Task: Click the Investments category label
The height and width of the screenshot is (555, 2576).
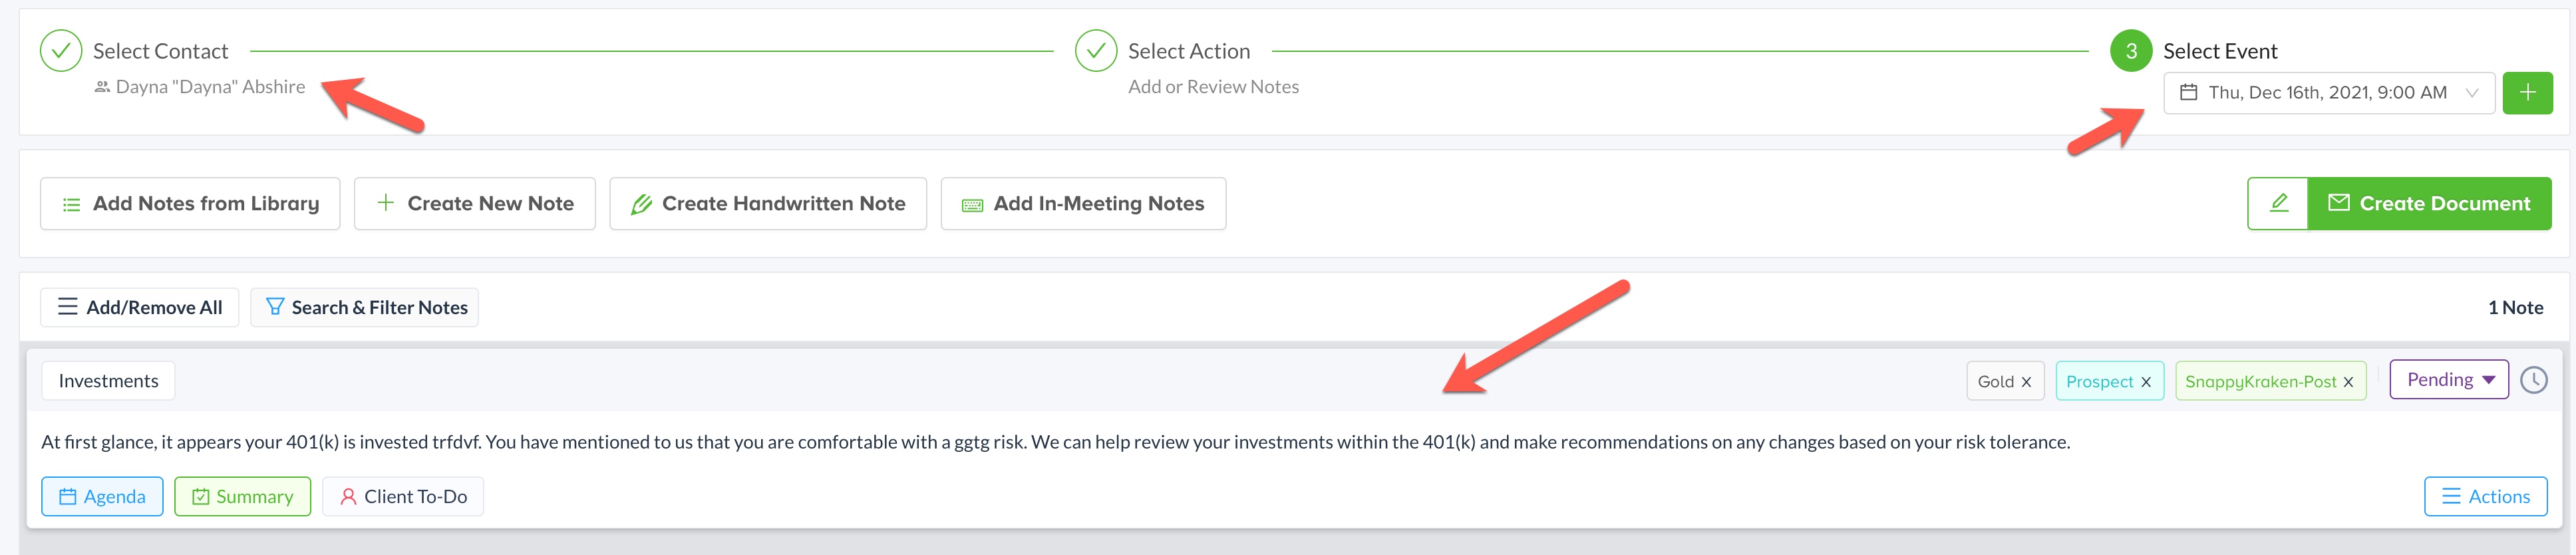Action: pos(108,381)
